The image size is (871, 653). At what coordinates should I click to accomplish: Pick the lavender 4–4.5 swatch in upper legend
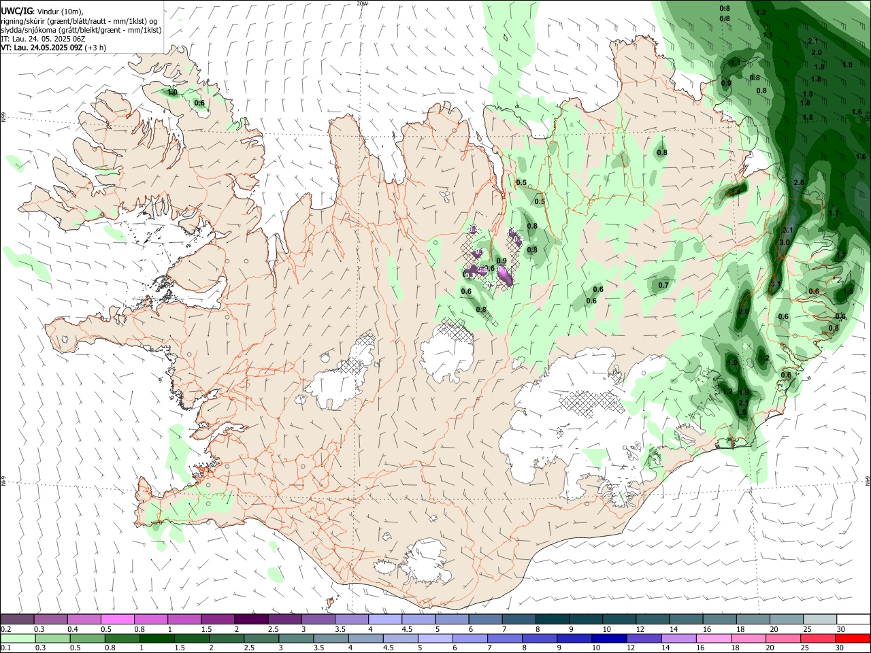tap(385, 620)
